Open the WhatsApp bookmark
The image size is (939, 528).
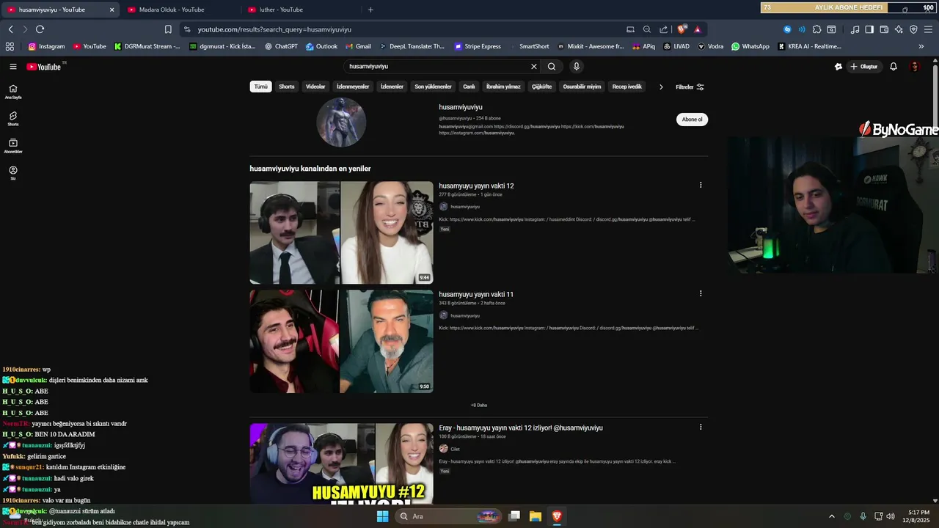[x=750, y=46]
